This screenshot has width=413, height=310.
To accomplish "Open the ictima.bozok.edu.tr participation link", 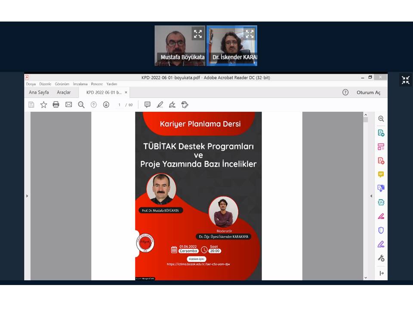I will pyautogui.click(x=198, y=264).
